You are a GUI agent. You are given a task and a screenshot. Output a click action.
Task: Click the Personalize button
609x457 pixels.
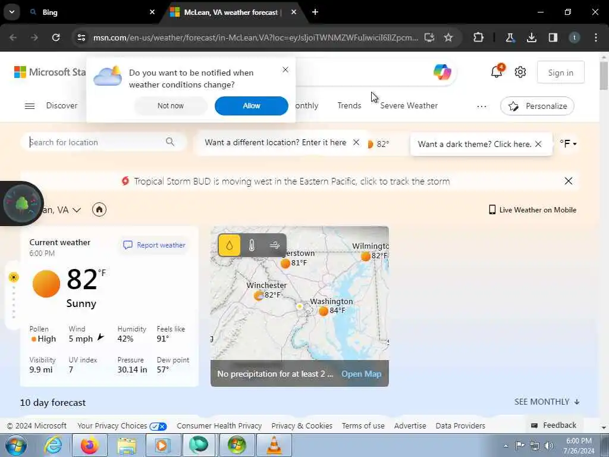[x=537, y=106]
